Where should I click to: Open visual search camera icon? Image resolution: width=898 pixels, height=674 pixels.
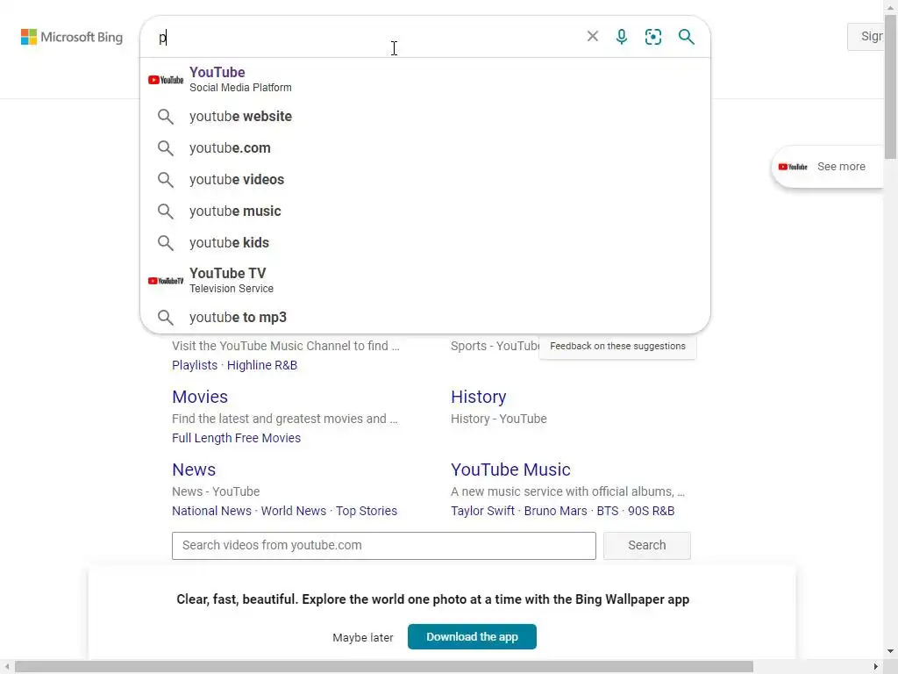(x=652, y=37)
